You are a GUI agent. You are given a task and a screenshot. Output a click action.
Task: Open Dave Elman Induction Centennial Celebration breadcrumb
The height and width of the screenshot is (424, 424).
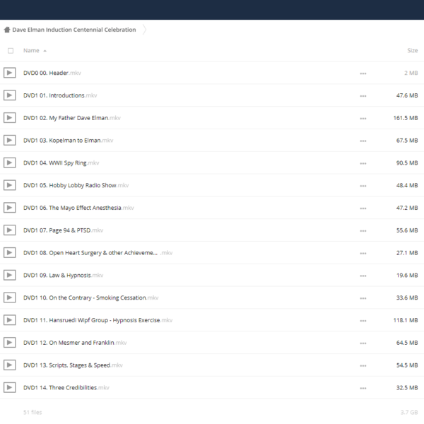click(x=74, y=30)
